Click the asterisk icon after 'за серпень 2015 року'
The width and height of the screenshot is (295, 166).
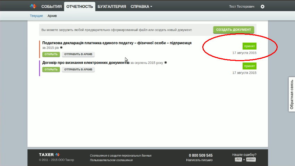point(166,63)
